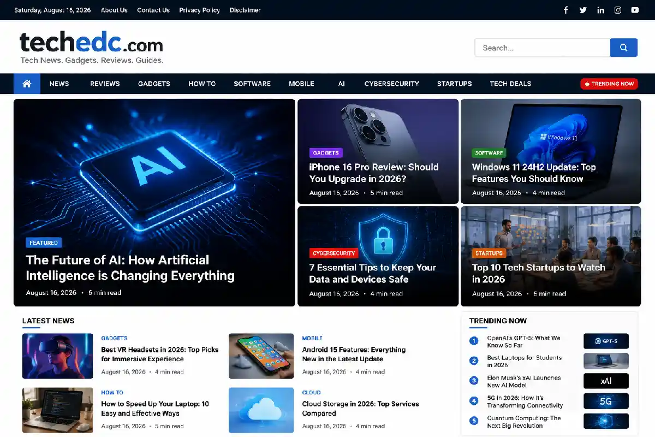Click the red Cybersecurity category tag
The height and width of the screenshot is (437, 655).
(x=334, y=253)
